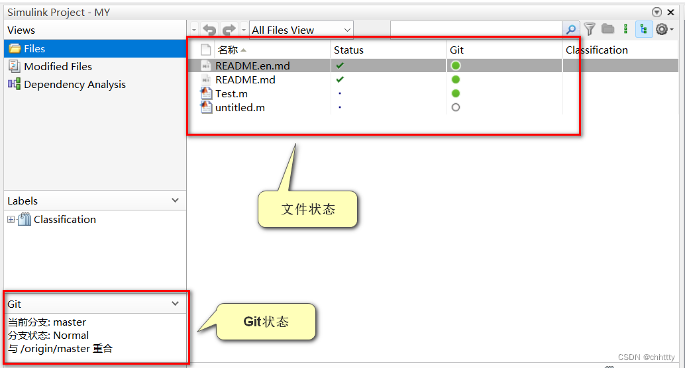The image size is (685, 368).
Task: Click the Dependency Analysis icon
Action: pos(15,84)
